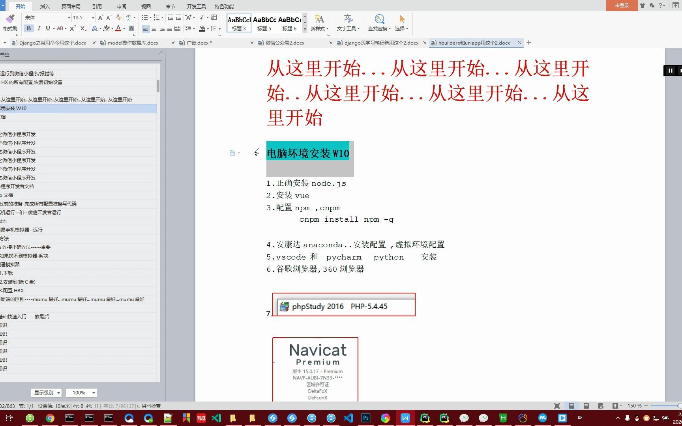Switch to Django之常用命令用这个.docx document tab
This screenshot has width=682, height=426.
(52, 43)
